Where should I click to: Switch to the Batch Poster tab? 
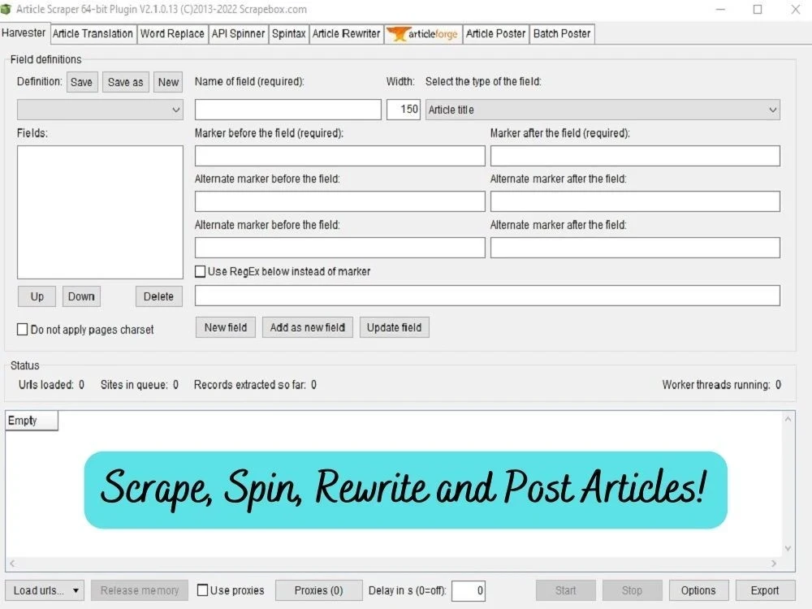[562, 34]
